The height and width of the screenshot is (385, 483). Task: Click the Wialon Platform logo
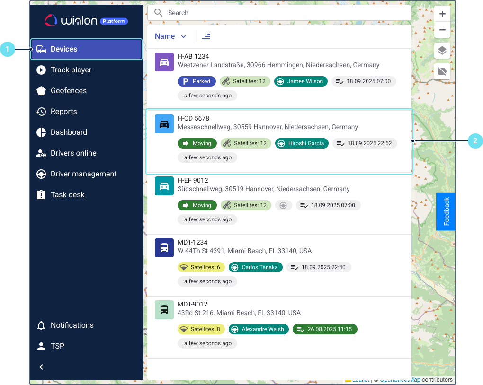pyautogui.click(x=86, y=21)
